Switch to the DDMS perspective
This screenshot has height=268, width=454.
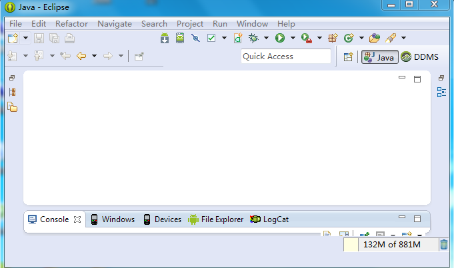click(x=420, y=57)
